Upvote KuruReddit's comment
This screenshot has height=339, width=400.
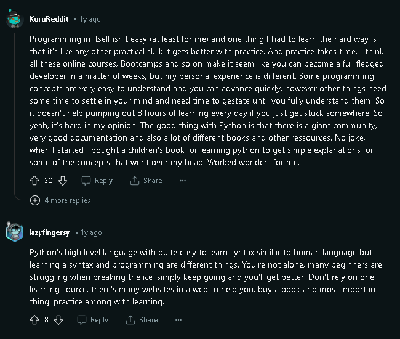(34, 181)
